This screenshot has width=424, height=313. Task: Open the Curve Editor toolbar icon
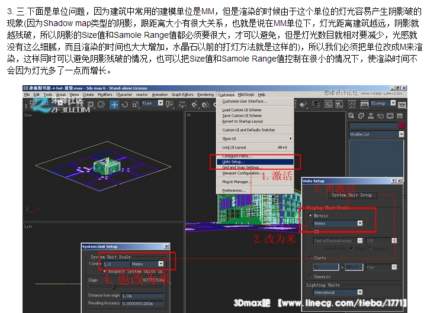point(329,104)
